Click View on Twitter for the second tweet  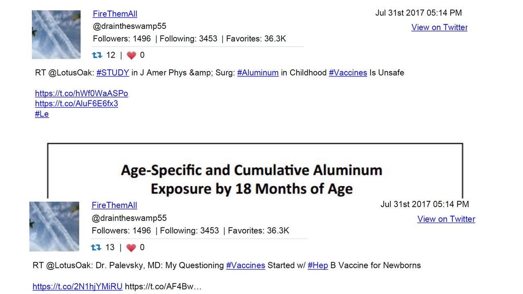[446, 219]
